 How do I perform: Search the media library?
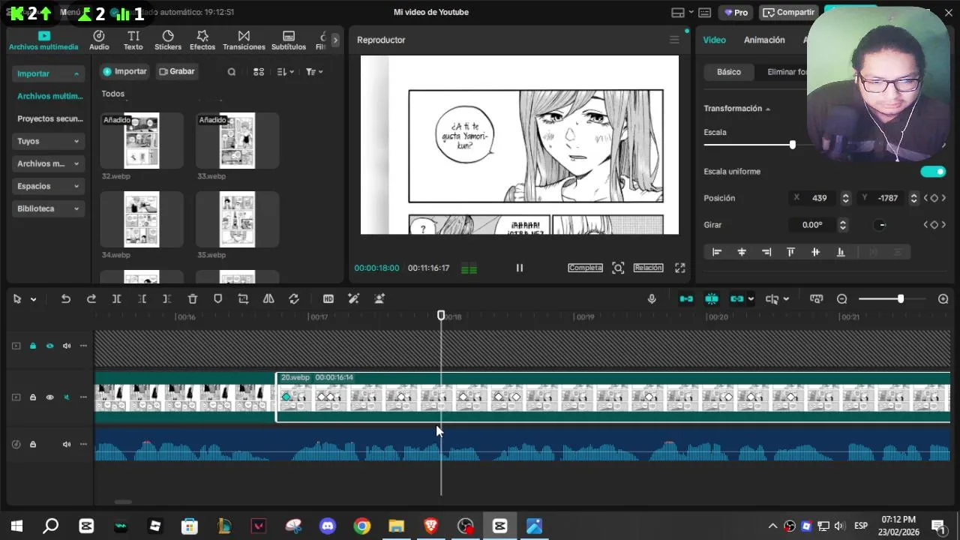pos(232,72)
